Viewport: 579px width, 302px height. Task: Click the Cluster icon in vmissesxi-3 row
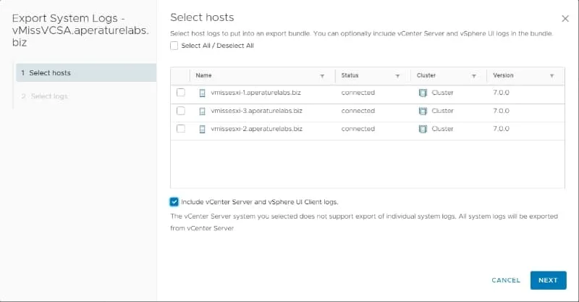(423, 111)
